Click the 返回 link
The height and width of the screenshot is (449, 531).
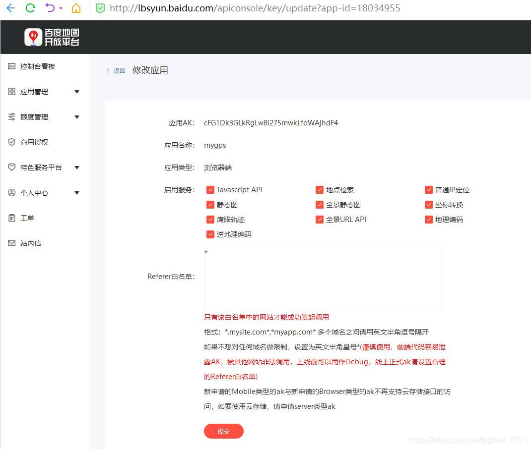pos(119,70)
